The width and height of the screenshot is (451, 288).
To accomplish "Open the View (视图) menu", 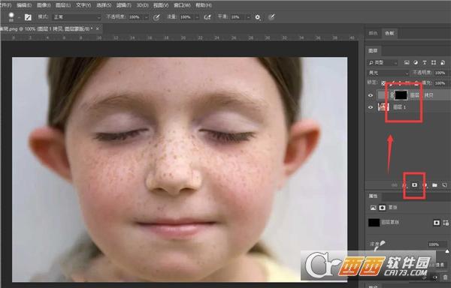I will click(x=161, y=5).
